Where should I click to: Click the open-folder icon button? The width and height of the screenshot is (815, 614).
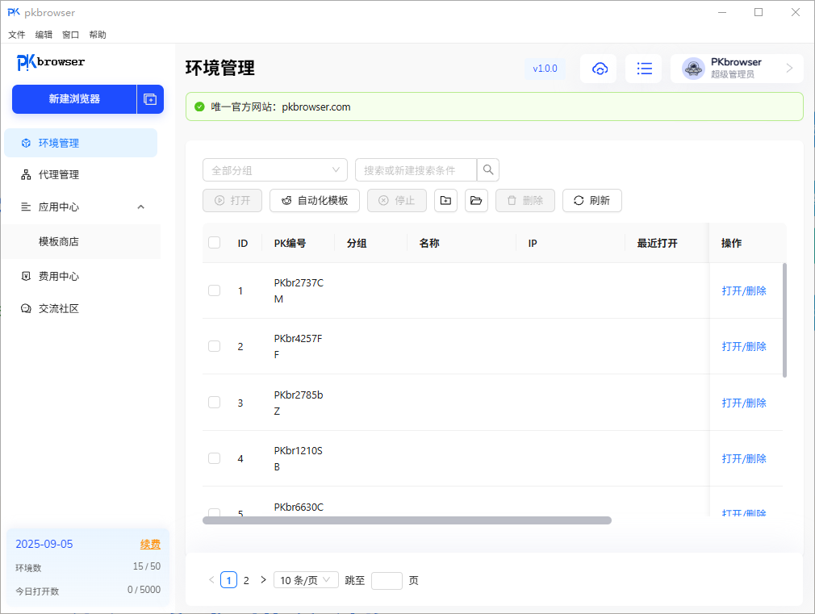coord(476,201)
